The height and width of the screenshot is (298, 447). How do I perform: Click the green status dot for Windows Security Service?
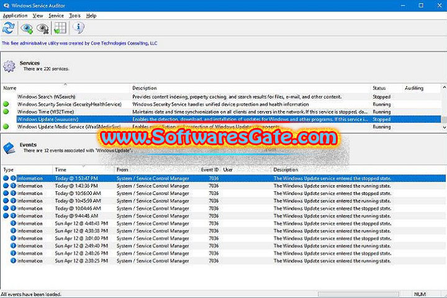(x=6, y=104)
